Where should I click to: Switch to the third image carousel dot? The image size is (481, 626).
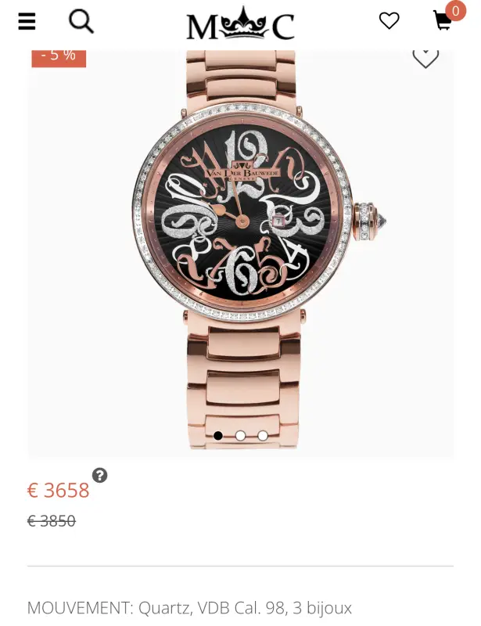pyautogui.click(x=263, y=436)
